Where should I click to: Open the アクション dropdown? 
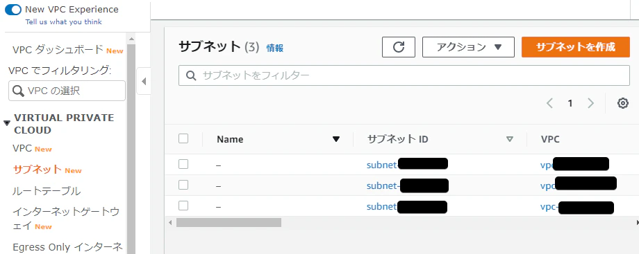click(x=468, y=47)
